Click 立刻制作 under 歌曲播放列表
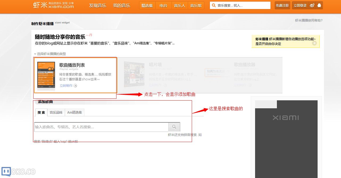 click(66, 85)
